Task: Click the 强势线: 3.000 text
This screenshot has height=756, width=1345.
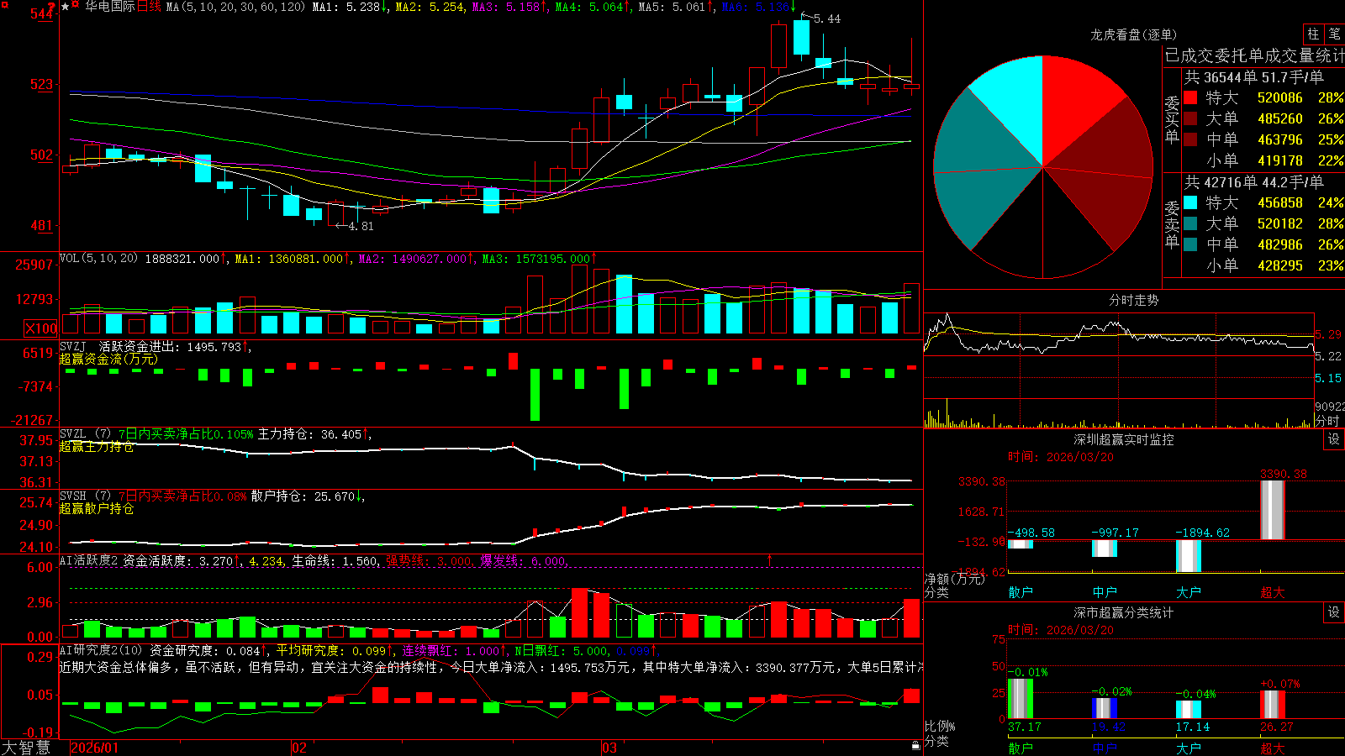Action: coord(429,560)
